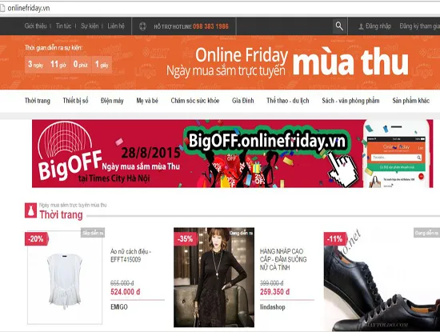Image resolution: width=440 pixels, height=332 pixels.
Task: Open the white blouse product thumbnail
Action: pos(65,278)
